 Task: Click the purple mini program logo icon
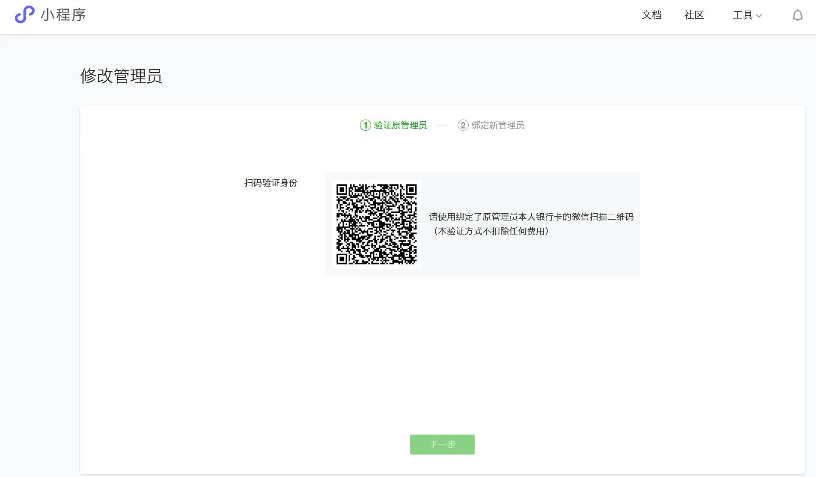point(24,14)
